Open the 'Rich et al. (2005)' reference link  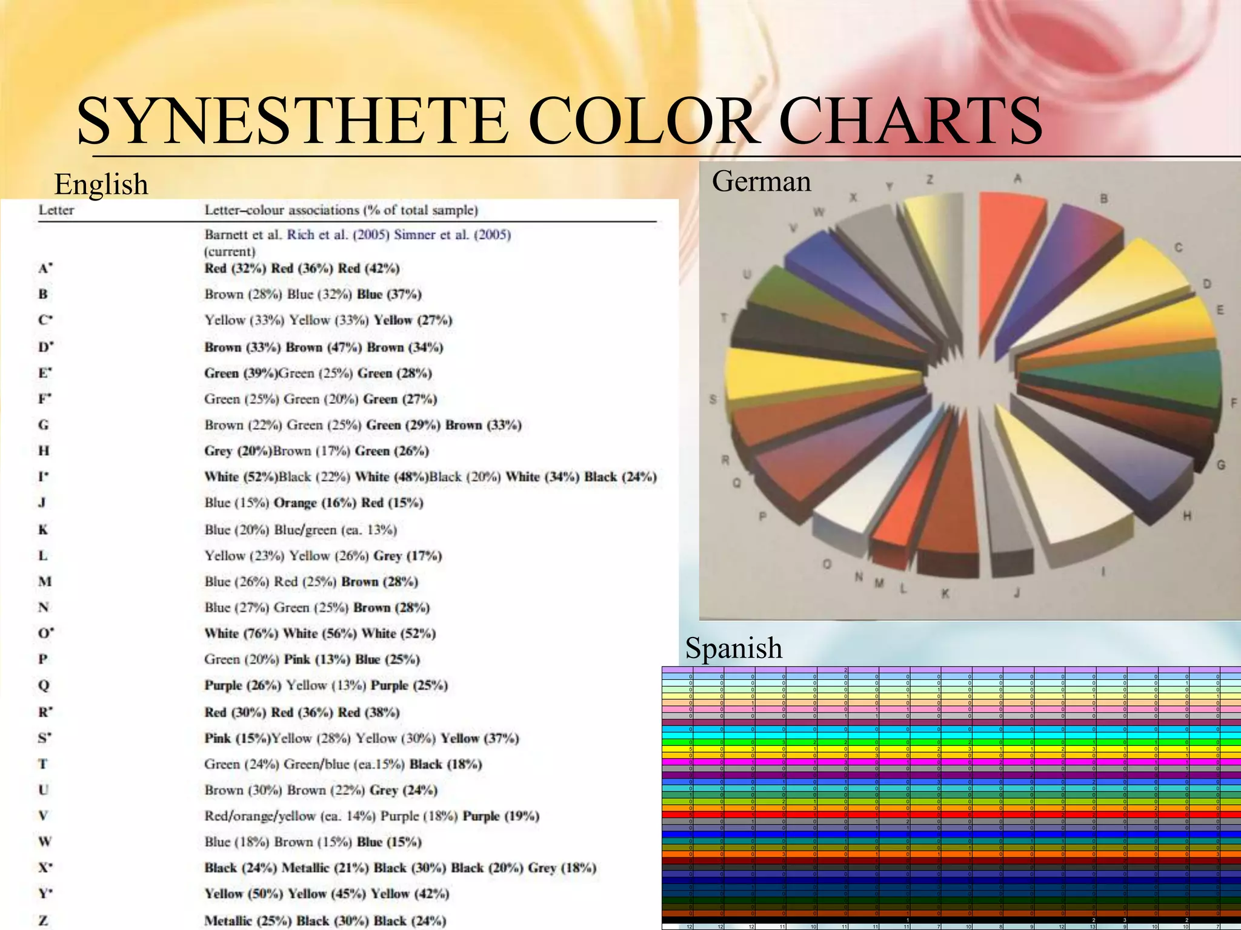[x=338, y=234]
